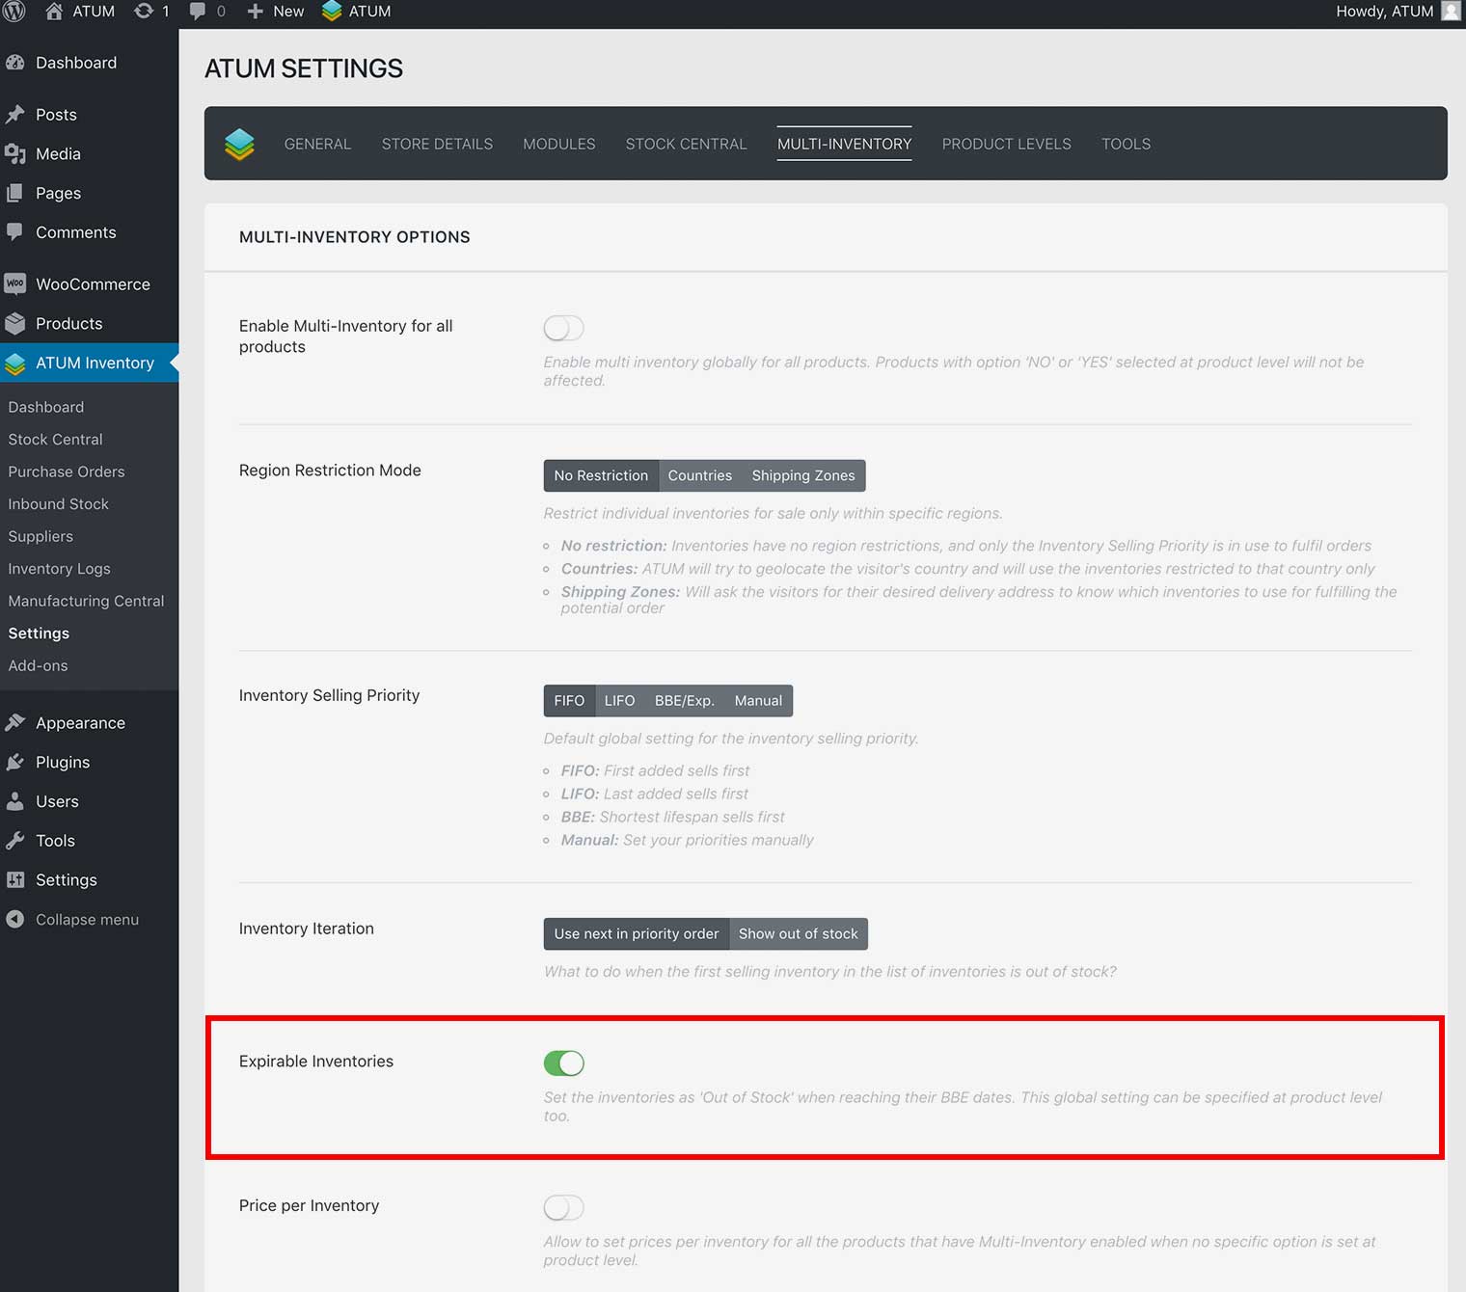Enable Multi-Inventory for all products toggle
The height and width of the screenshot is (1292, 1466).
tap(563, 329)
